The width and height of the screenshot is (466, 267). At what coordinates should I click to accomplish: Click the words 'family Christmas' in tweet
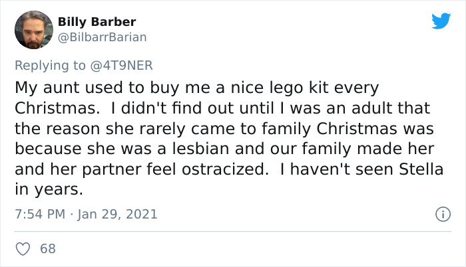coord(318,128)
